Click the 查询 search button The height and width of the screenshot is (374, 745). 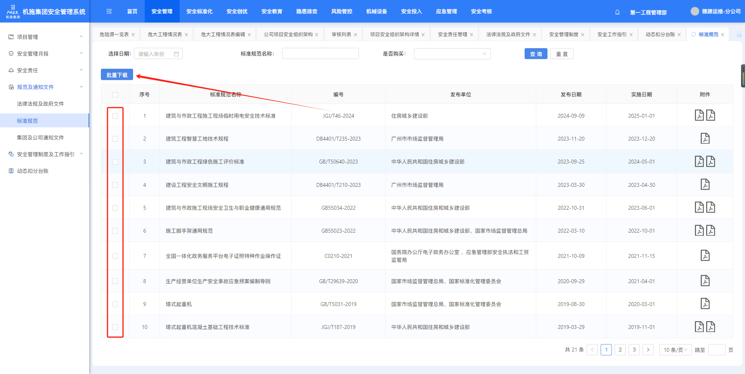pos(536,54)
